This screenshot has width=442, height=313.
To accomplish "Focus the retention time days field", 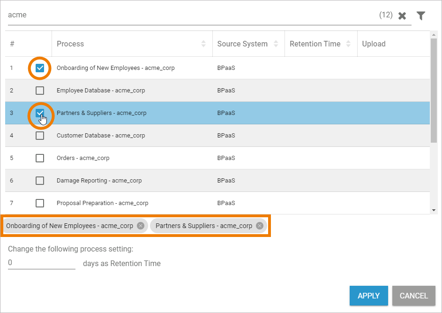I will [x=41, y=263].
